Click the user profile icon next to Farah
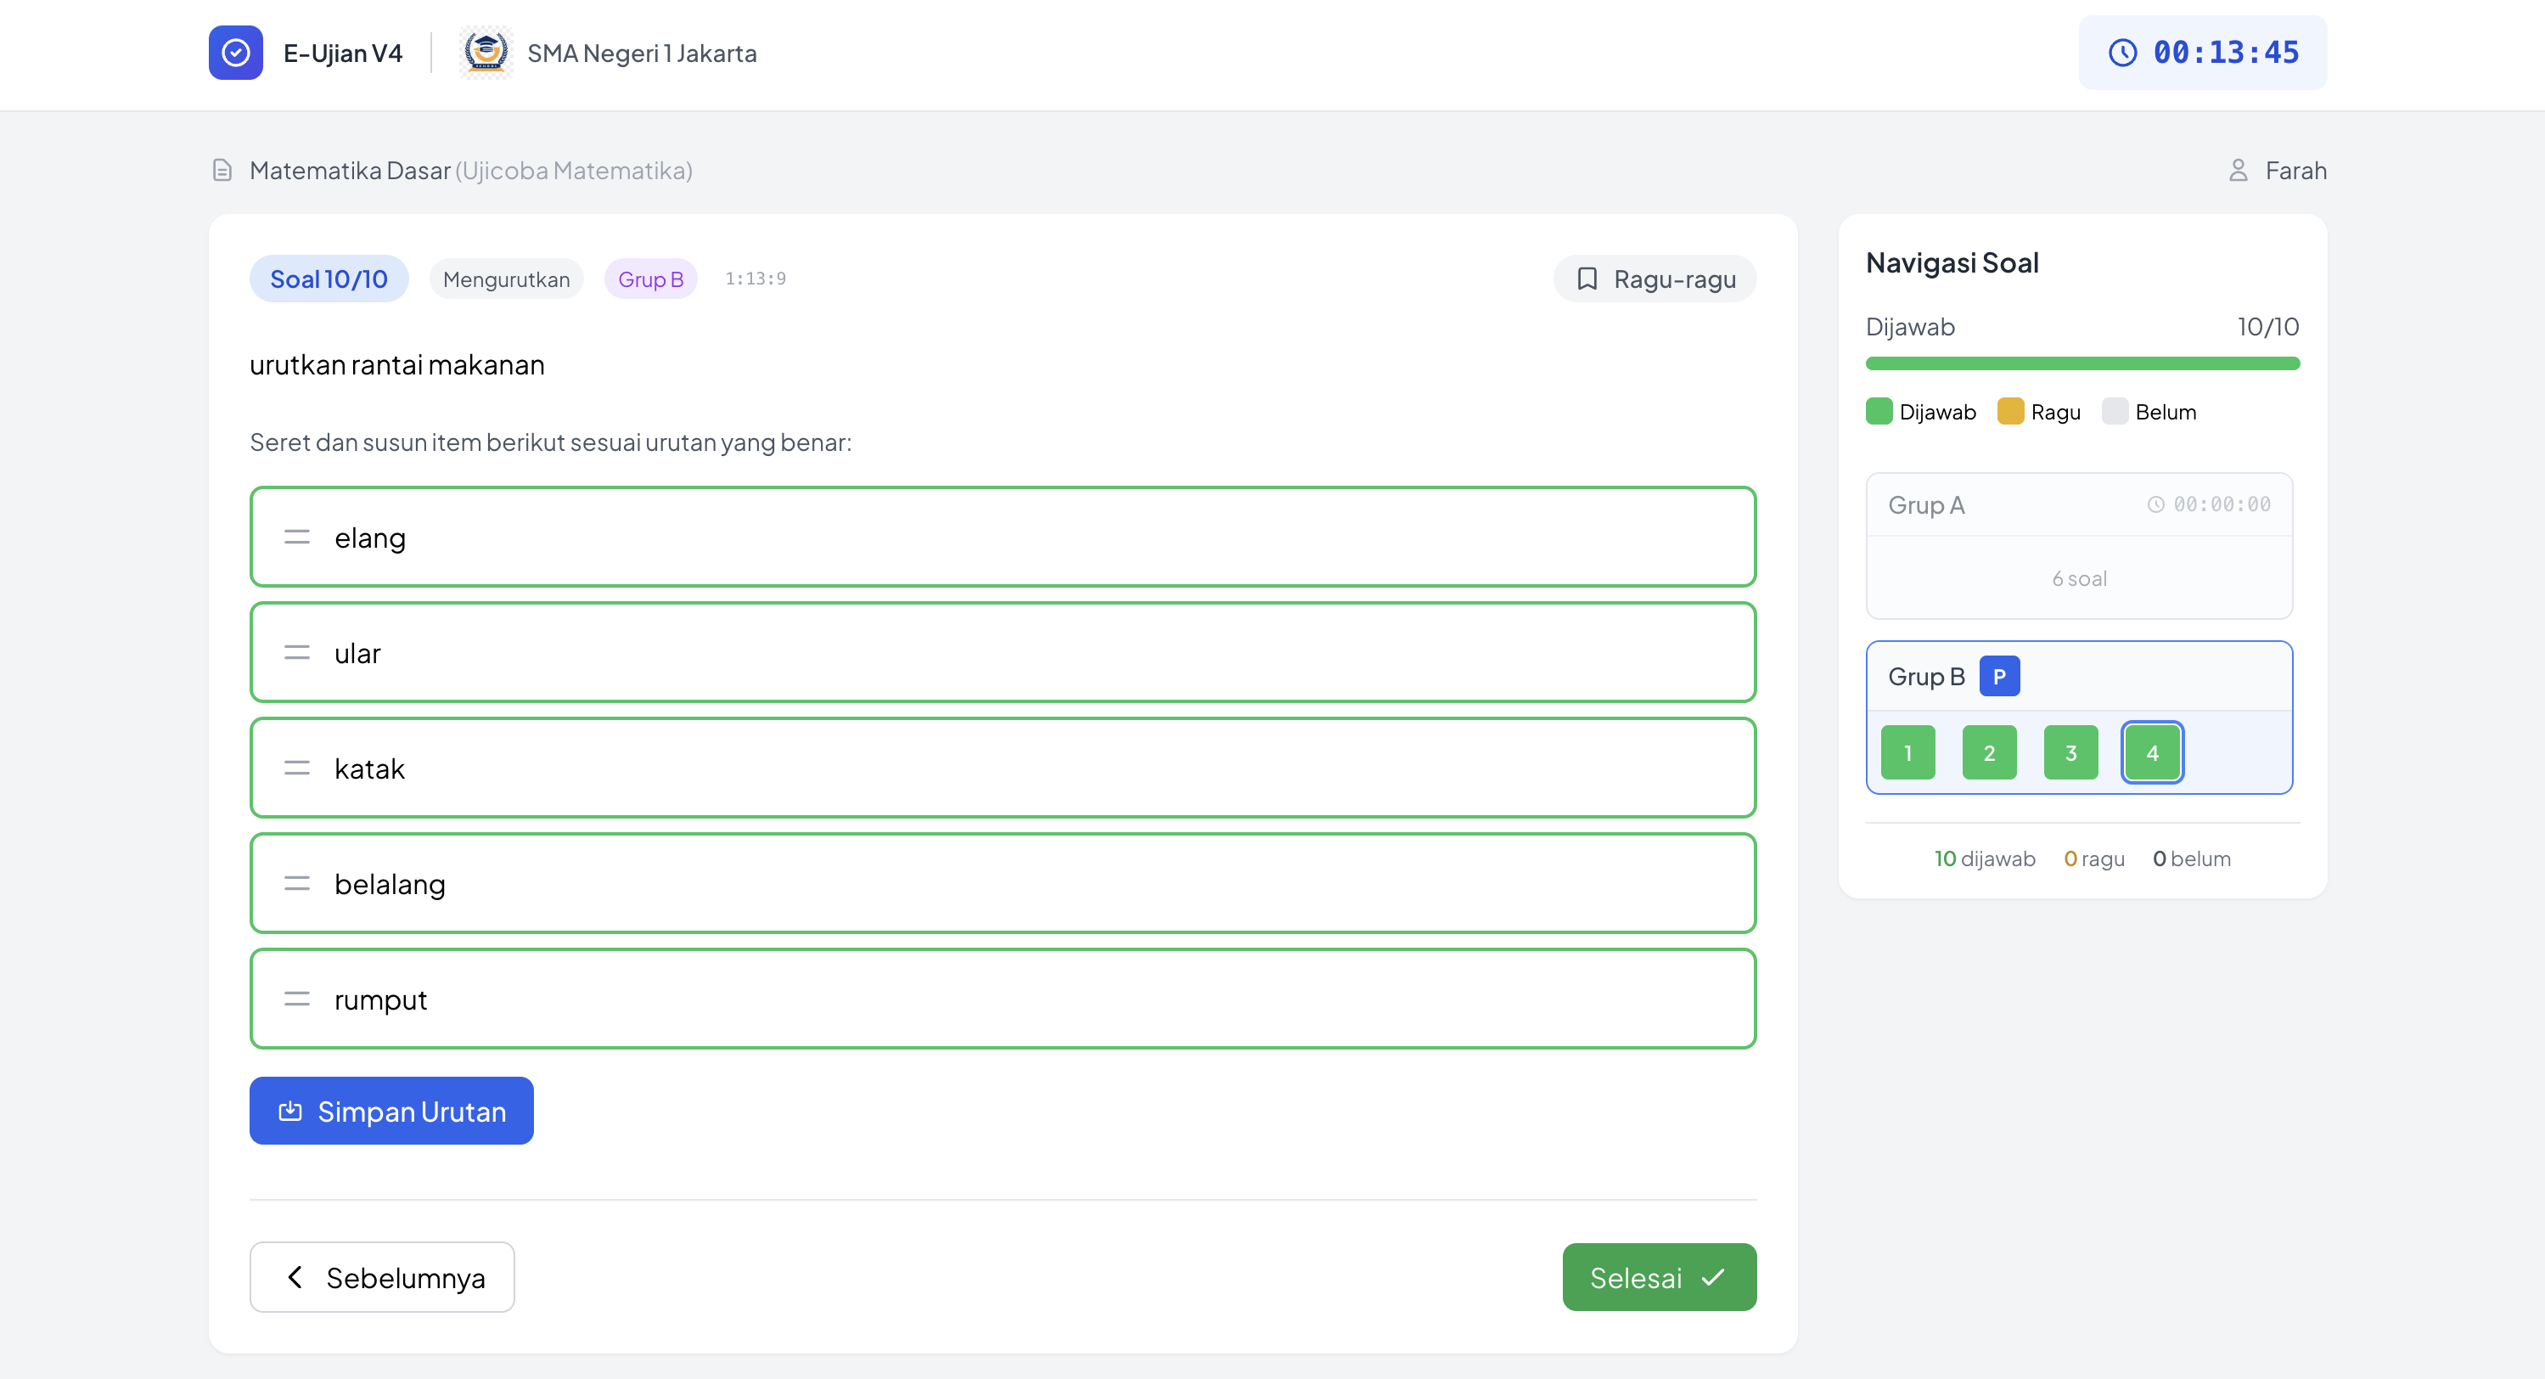 pos(2238,170)
